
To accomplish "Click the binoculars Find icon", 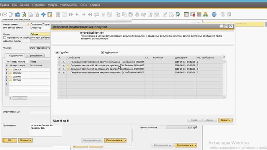I will tap(58, 15).
